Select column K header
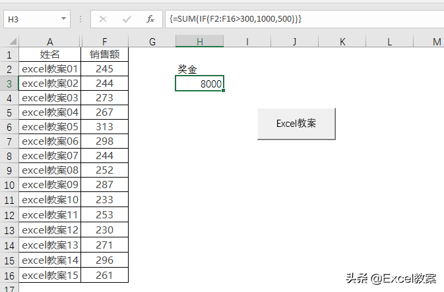 tap(342, 42)
